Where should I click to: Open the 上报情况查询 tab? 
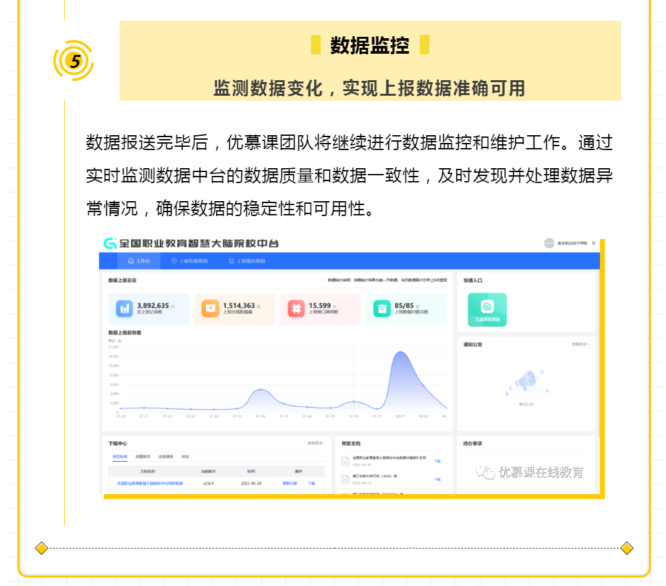pos(247,261)
